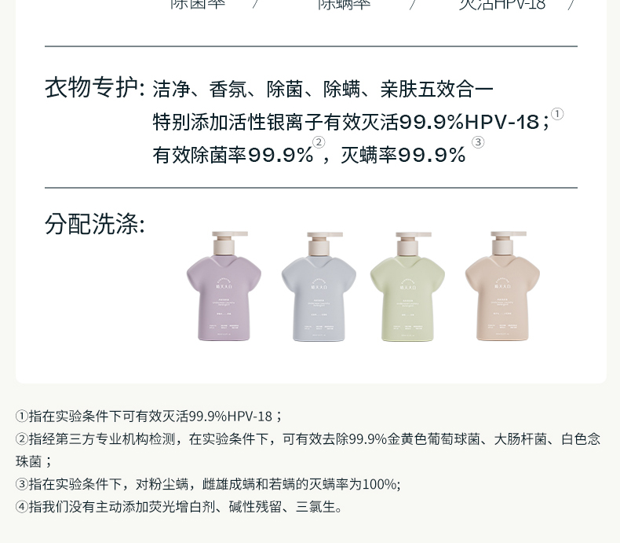
Task: Click the purple shirt-shaped detergent bottle
Action: (224, 286)
